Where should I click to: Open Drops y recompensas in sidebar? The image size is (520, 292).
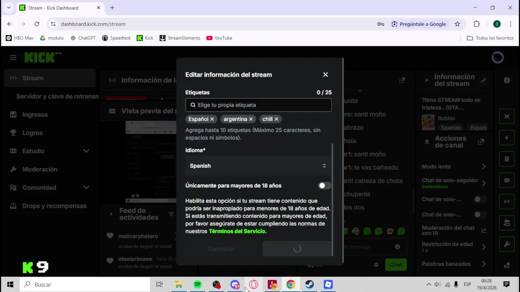(x=54, y=206)
